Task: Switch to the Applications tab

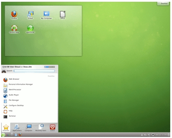Action: click(17, 128)
